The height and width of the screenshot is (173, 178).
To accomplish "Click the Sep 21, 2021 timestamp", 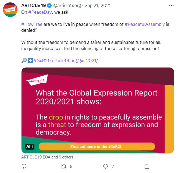I will click(97, 6).
